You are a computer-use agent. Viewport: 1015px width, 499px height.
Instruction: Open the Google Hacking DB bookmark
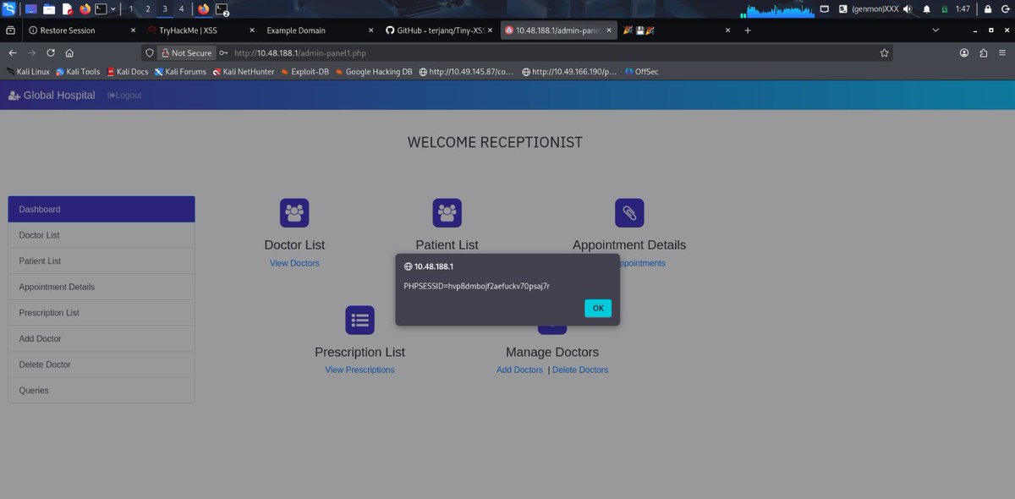tap(374, 72)
